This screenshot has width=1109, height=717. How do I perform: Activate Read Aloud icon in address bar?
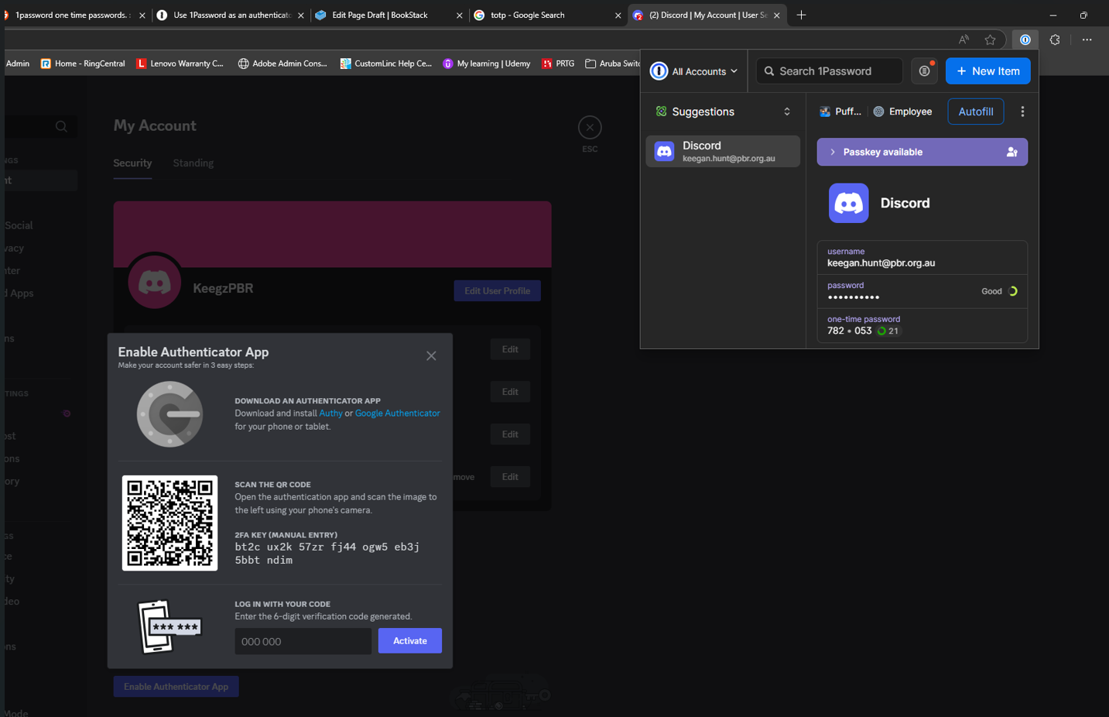(x=964, y=39)
